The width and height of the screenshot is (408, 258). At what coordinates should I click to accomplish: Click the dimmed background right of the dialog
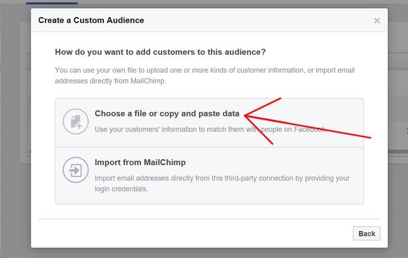point(399,204)
